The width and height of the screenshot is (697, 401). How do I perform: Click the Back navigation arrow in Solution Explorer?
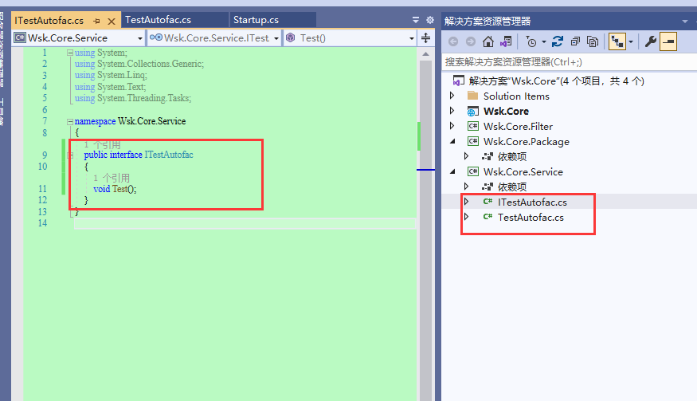(x=453, y=41)
